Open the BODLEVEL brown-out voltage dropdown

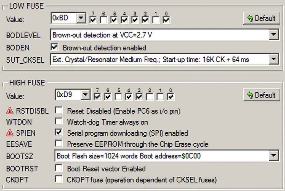coord(274,35)
